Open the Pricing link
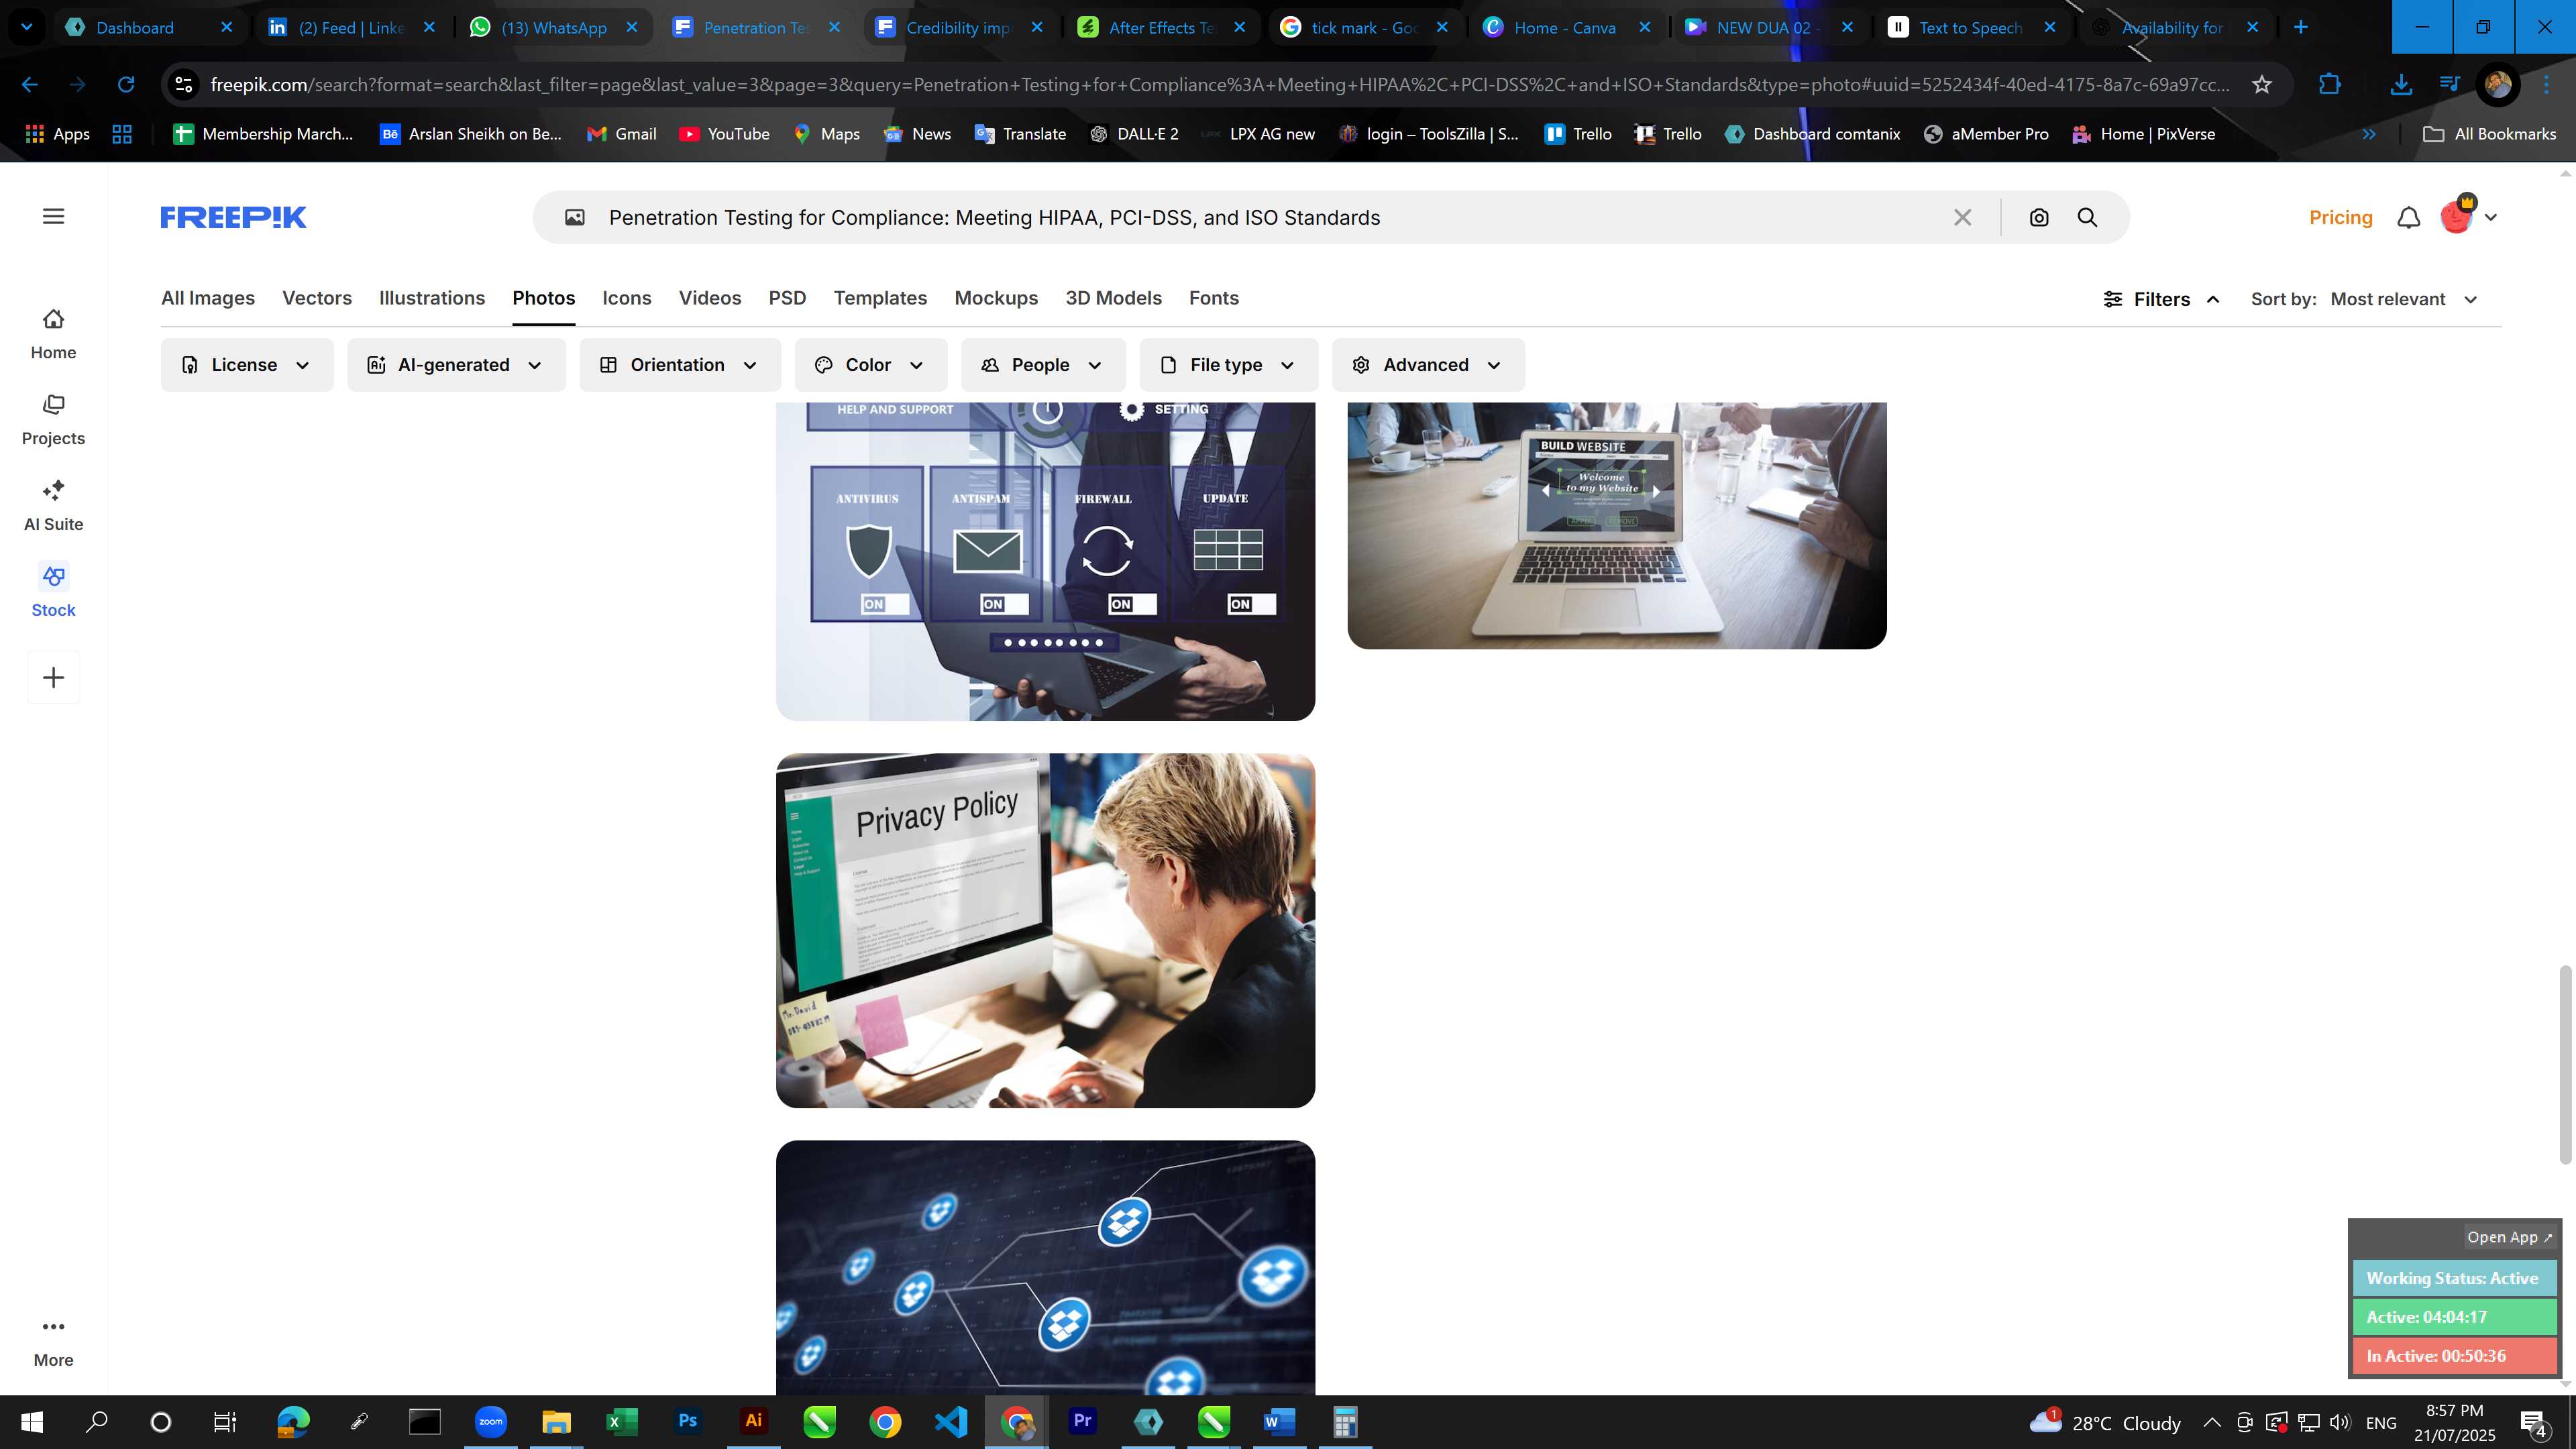Screen dimensions: 2576x1449 point(2340,217)
